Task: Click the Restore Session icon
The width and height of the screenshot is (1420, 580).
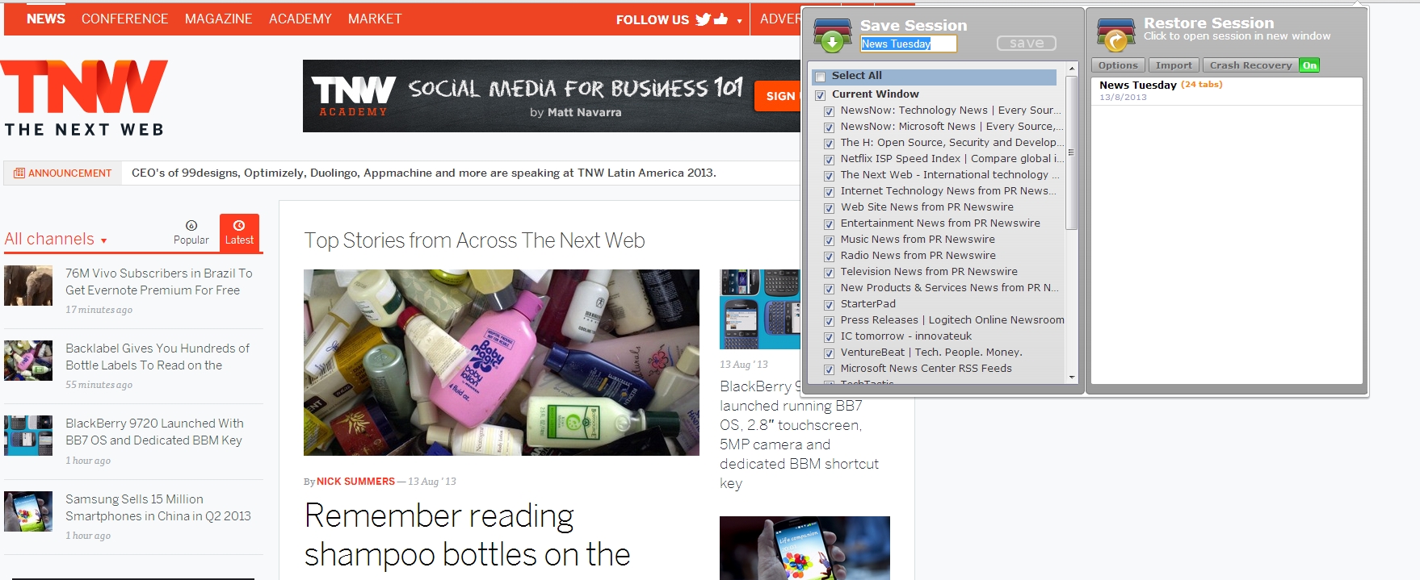Action: pyautogui.click(x=1115, y=35)
